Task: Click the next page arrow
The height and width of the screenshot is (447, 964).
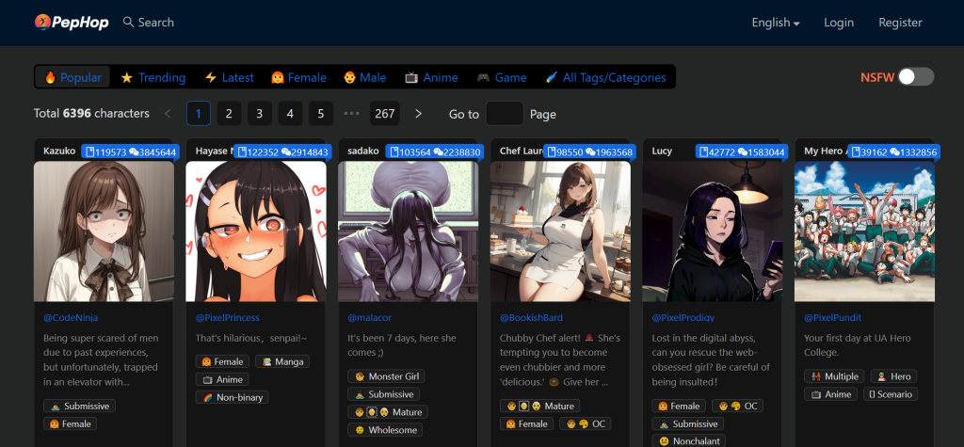Action: [x=419, y=114]
